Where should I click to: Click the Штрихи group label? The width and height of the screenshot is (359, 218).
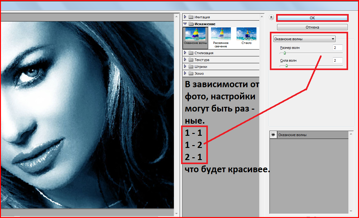(201, 67)
